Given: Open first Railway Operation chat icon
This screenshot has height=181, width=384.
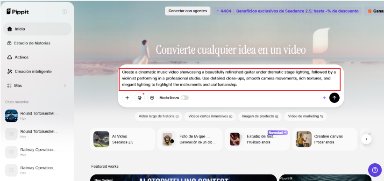Looking at the screenshot, I should pos(11,152).
